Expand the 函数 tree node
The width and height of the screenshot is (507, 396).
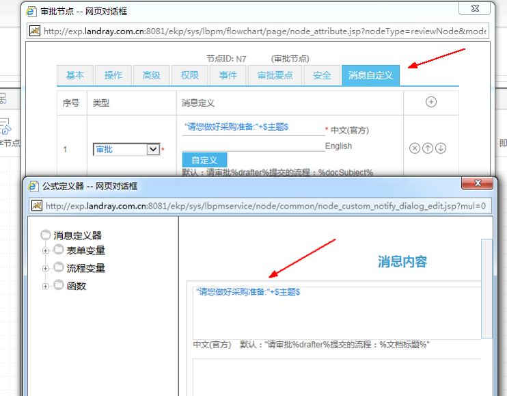[46, 287]
